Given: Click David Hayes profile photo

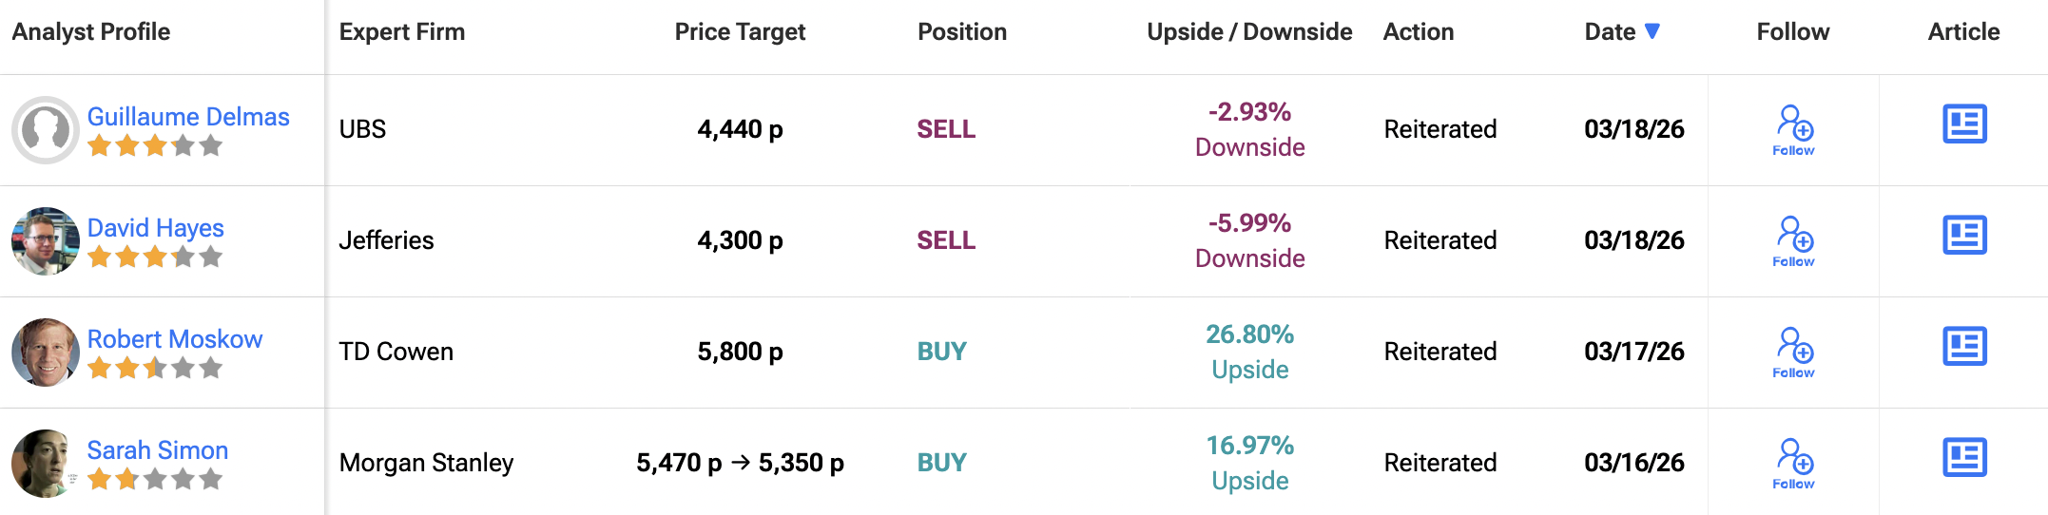Looking at the screenshot, I should click(x=45, y=241).
